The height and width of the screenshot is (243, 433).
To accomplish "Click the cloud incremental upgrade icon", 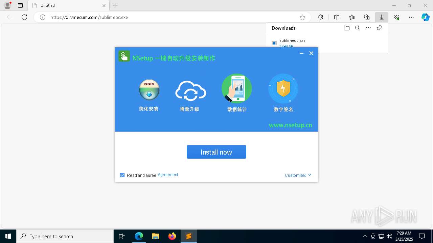I will [190, 91].
